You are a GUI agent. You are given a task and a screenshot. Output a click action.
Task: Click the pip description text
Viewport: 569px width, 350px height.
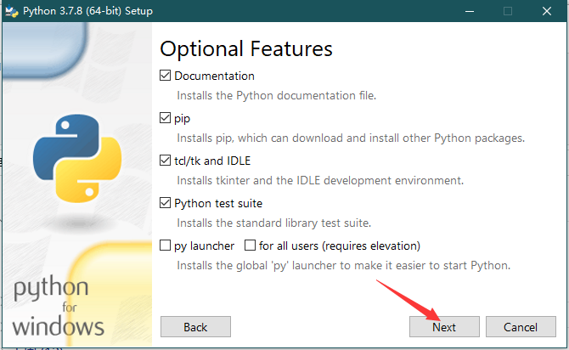click(x=351, y=138)
